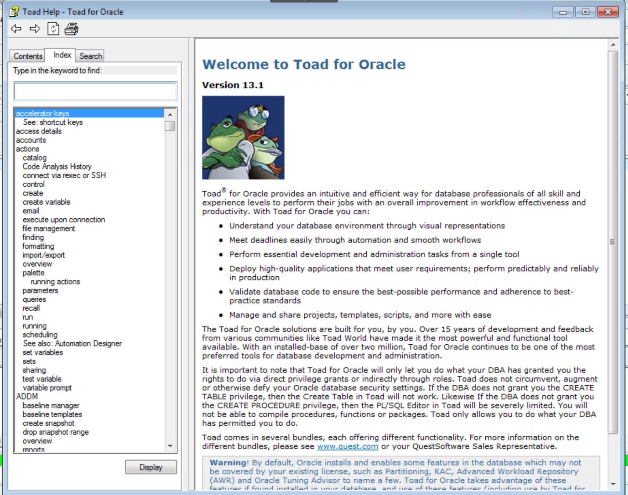
Task: Select 'ADDM' index entry
Action: pyautogui.click(x=27, y=397)
